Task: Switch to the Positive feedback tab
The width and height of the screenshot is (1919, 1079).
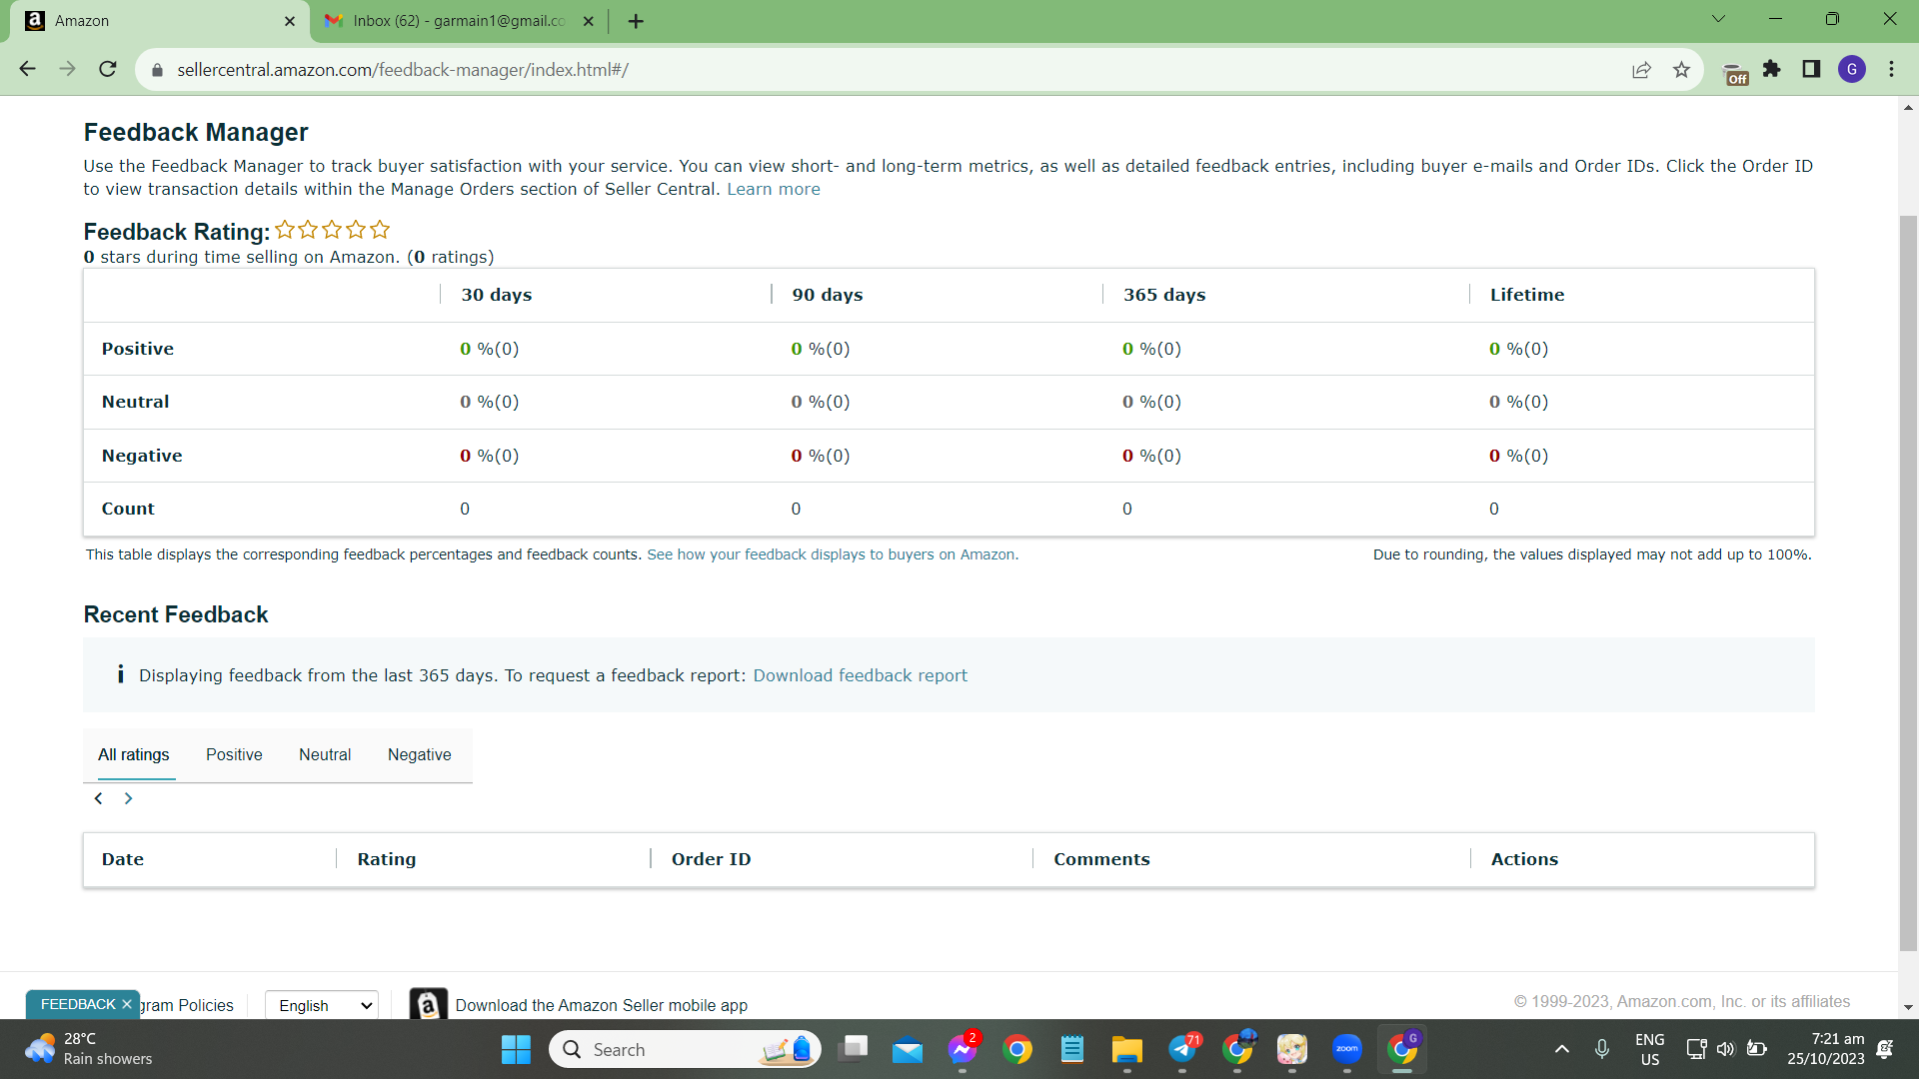Action: pyautogui.click(x=234, y=755)
